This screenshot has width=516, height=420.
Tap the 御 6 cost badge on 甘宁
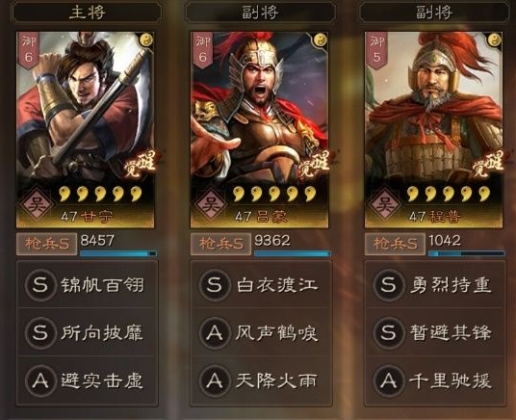click(x=29, y=50)
